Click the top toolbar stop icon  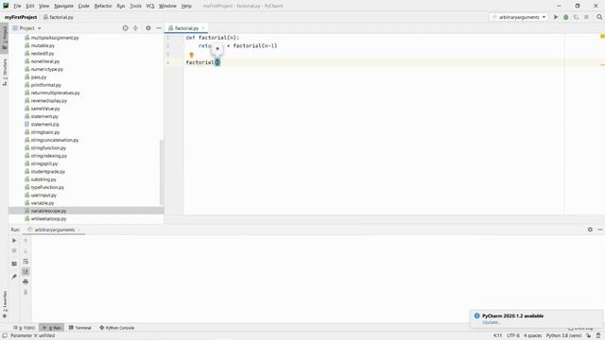coord(586,17)
